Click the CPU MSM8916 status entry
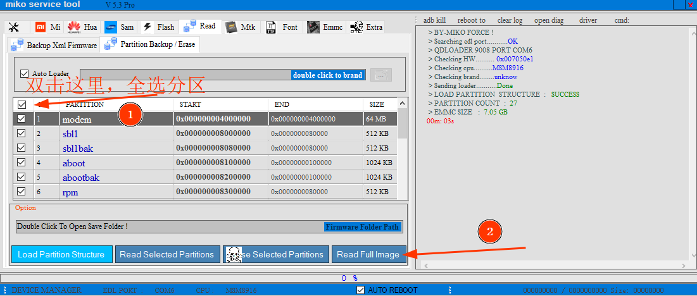Viewport: 697px width, 296px height. (x=226, y=290)
